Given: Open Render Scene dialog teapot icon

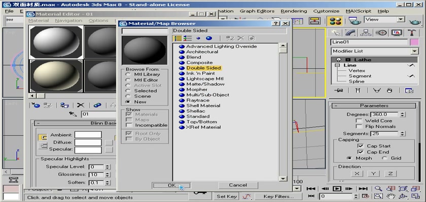Looking at the screenshot, I should (x=354, y=21).
